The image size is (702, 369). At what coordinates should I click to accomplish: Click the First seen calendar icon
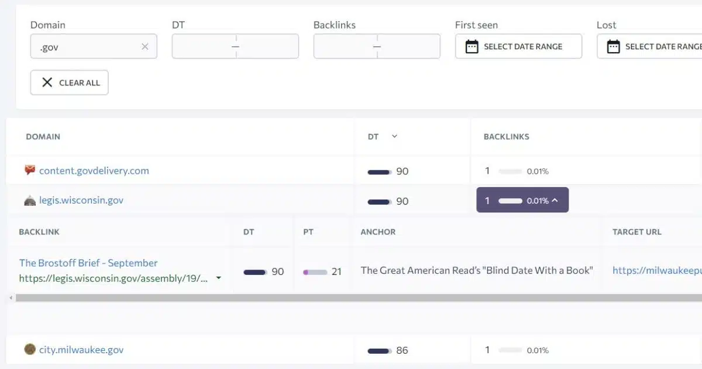pos(472,47)
